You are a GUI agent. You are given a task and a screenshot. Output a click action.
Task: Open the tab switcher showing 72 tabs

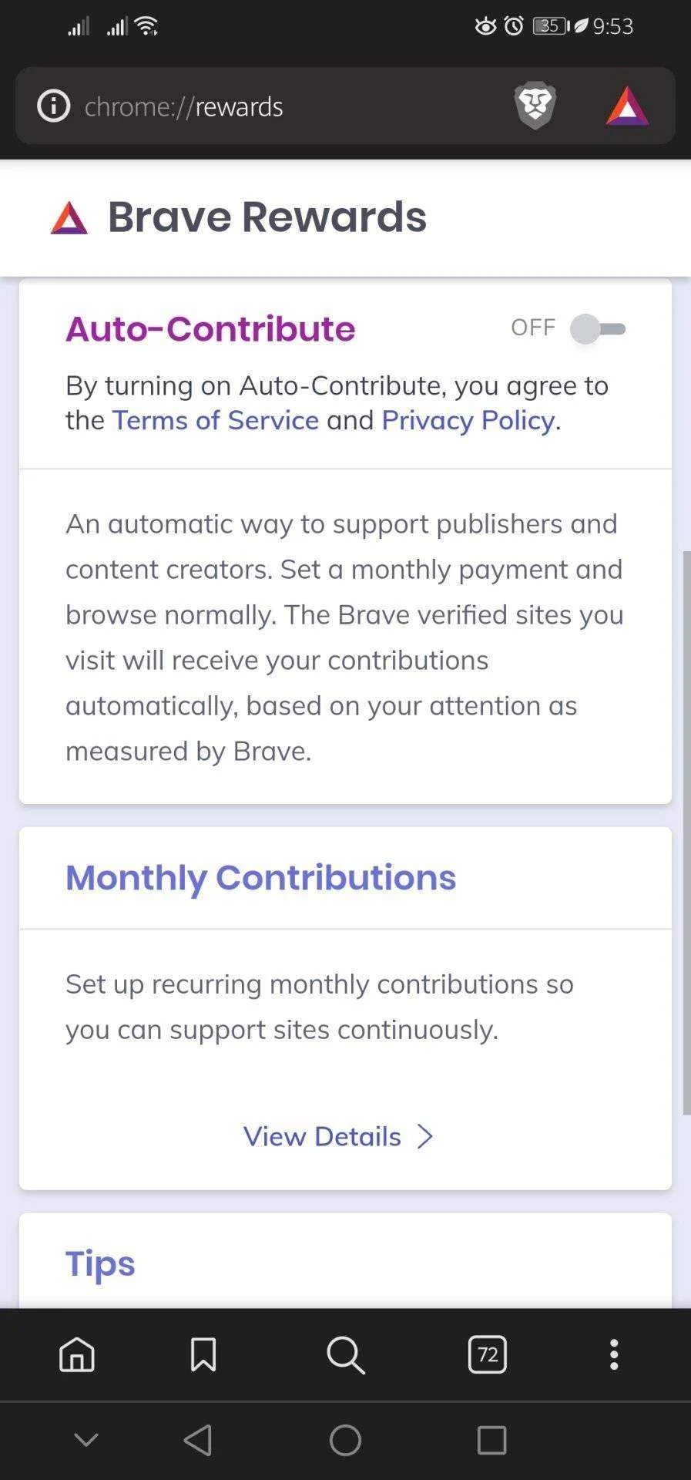488,1354
